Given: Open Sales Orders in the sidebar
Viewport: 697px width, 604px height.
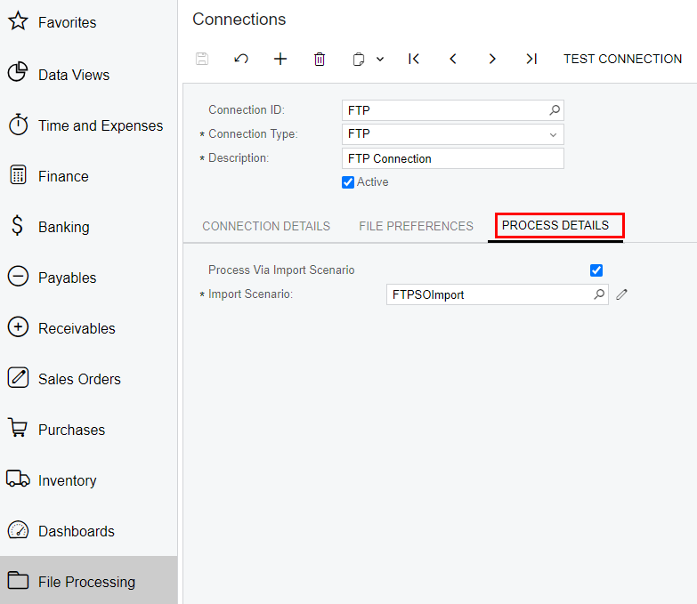Looking at the screenshot, I should [x=79, y=379].
